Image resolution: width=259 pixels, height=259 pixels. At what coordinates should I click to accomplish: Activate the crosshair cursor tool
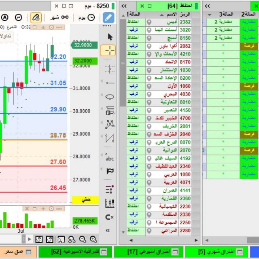click(108, 50)
